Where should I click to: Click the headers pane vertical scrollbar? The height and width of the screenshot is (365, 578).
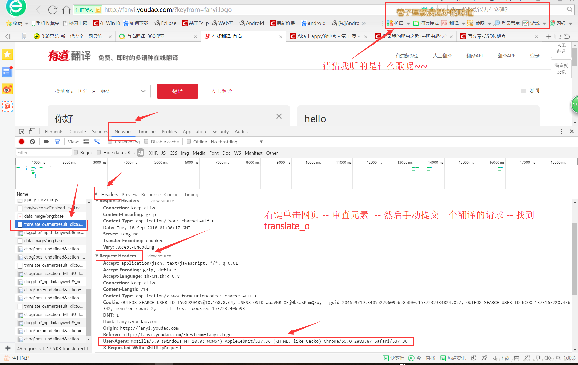575,259
